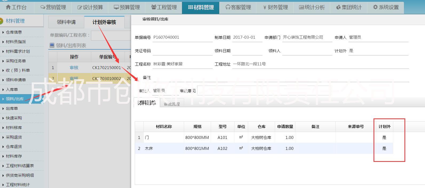425x188 pixels.
Task: Click 审核 link for CK1703010002
Action: pyautogui.click(x=74, y=79)
